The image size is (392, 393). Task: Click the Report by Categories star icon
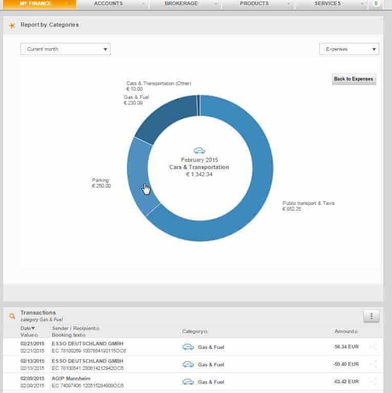tap(12, 25)
